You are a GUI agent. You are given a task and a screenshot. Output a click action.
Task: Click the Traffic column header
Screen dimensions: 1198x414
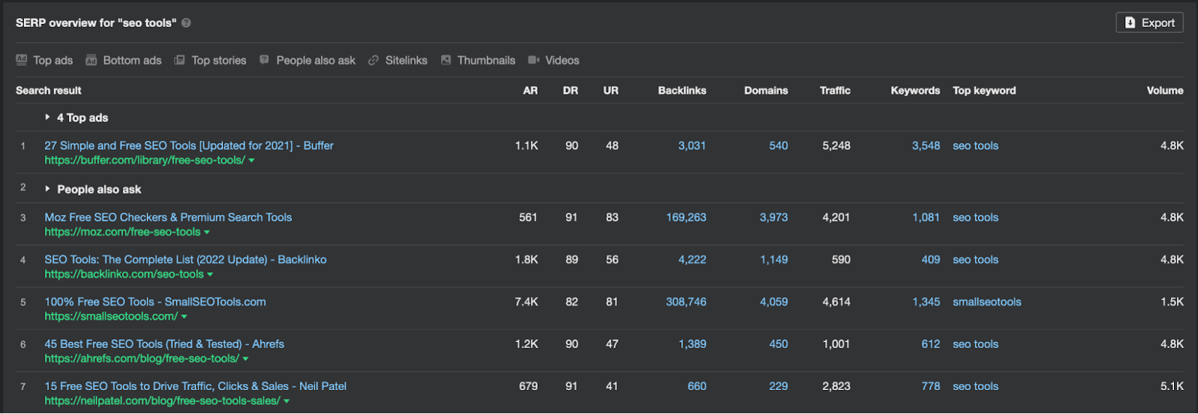(x=835, y=91)
